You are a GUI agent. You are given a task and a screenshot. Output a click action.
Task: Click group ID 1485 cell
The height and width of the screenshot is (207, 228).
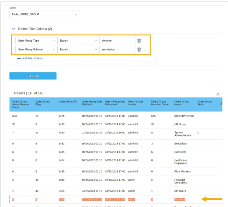(x=62, y=152)
